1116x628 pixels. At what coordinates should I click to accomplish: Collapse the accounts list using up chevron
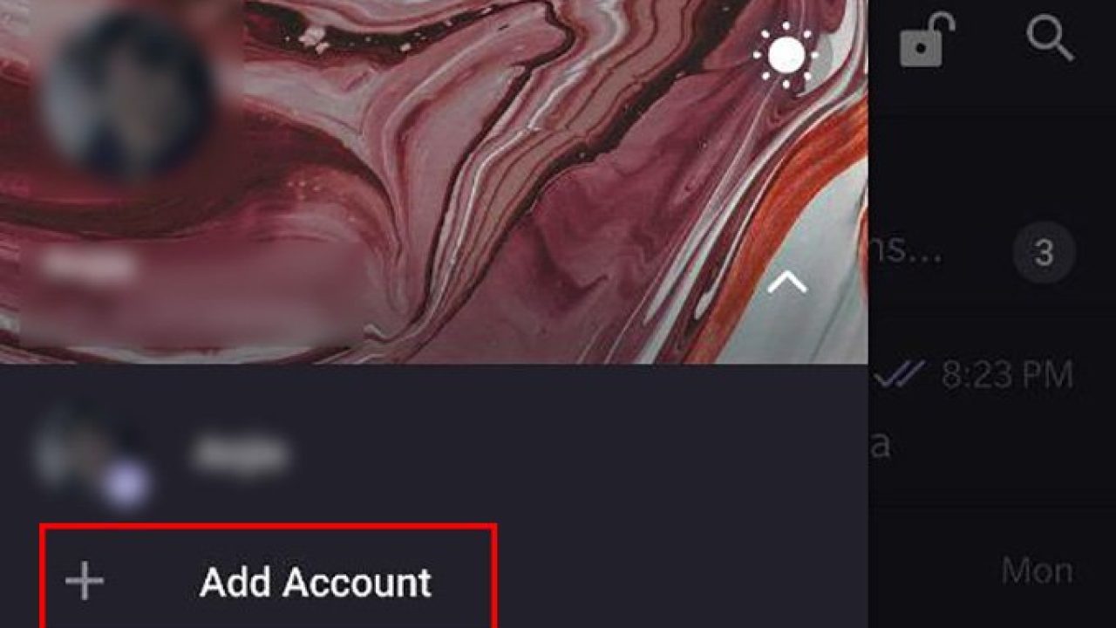tap(786, 283)
